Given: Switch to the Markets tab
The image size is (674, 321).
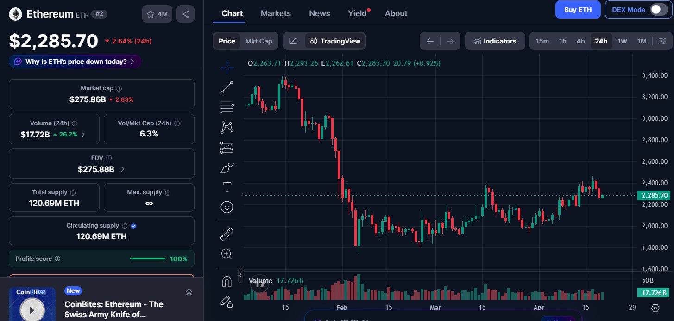Looking at the screenshot, I should pyautogui.click(x=276, y=13).
